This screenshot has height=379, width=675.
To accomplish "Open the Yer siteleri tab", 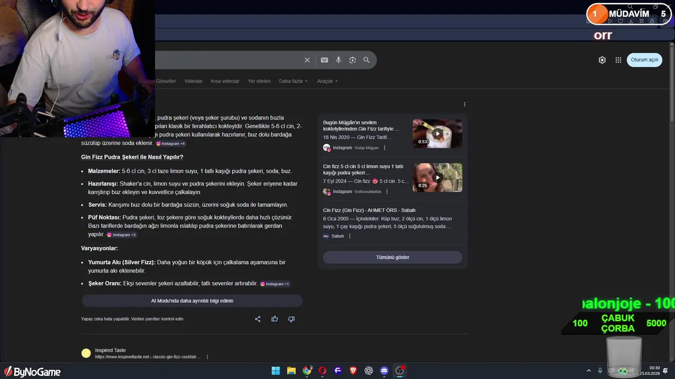I will coord(259,81).
